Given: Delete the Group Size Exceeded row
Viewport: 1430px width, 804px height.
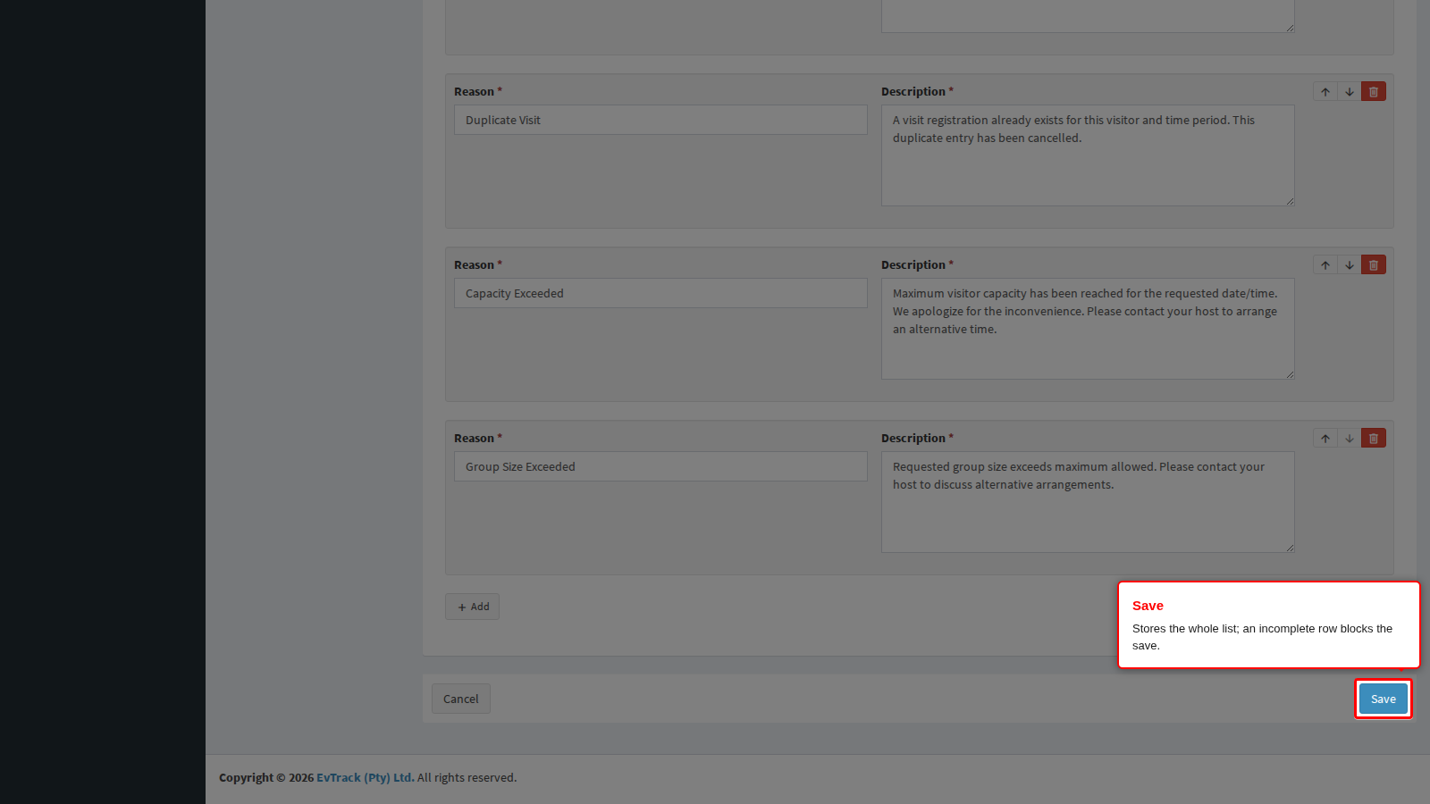Looking at the screenshot, I should click(1374, 439).
